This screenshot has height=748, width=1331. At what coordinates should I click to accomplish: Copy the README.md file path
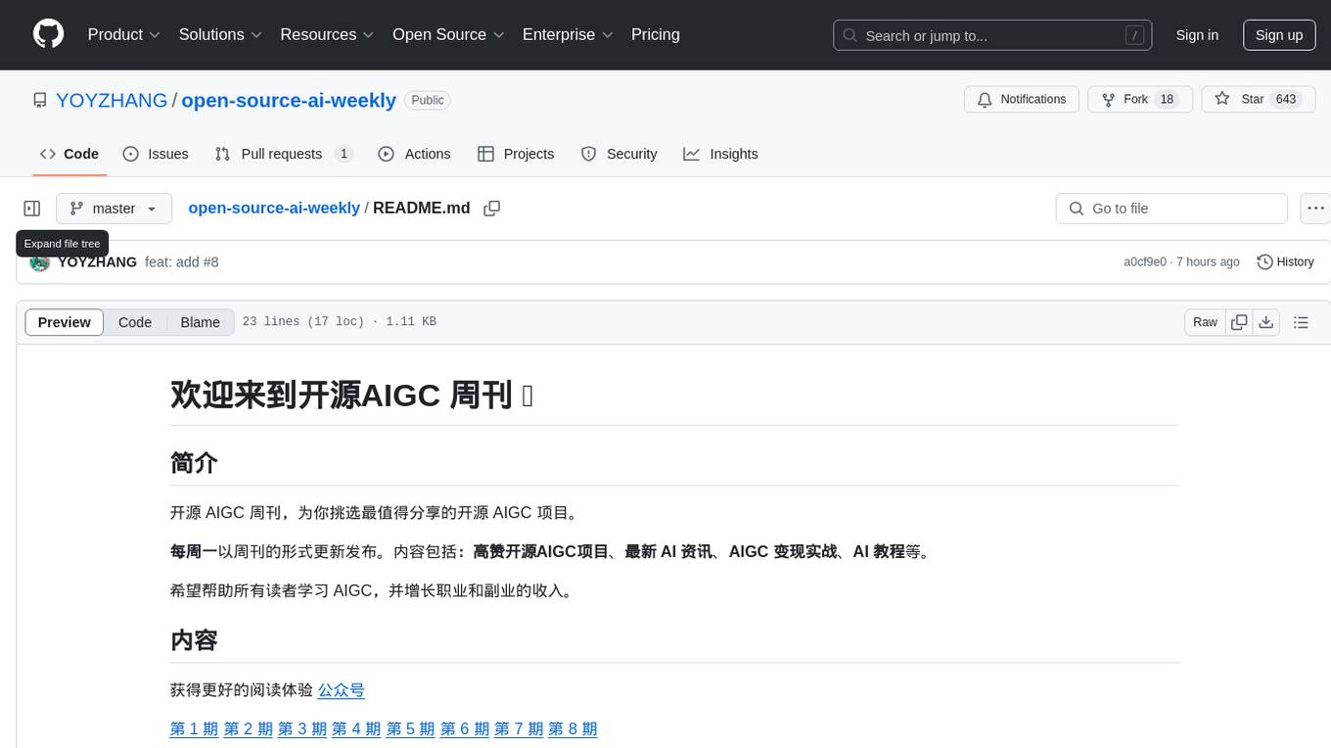coord(492,209)
